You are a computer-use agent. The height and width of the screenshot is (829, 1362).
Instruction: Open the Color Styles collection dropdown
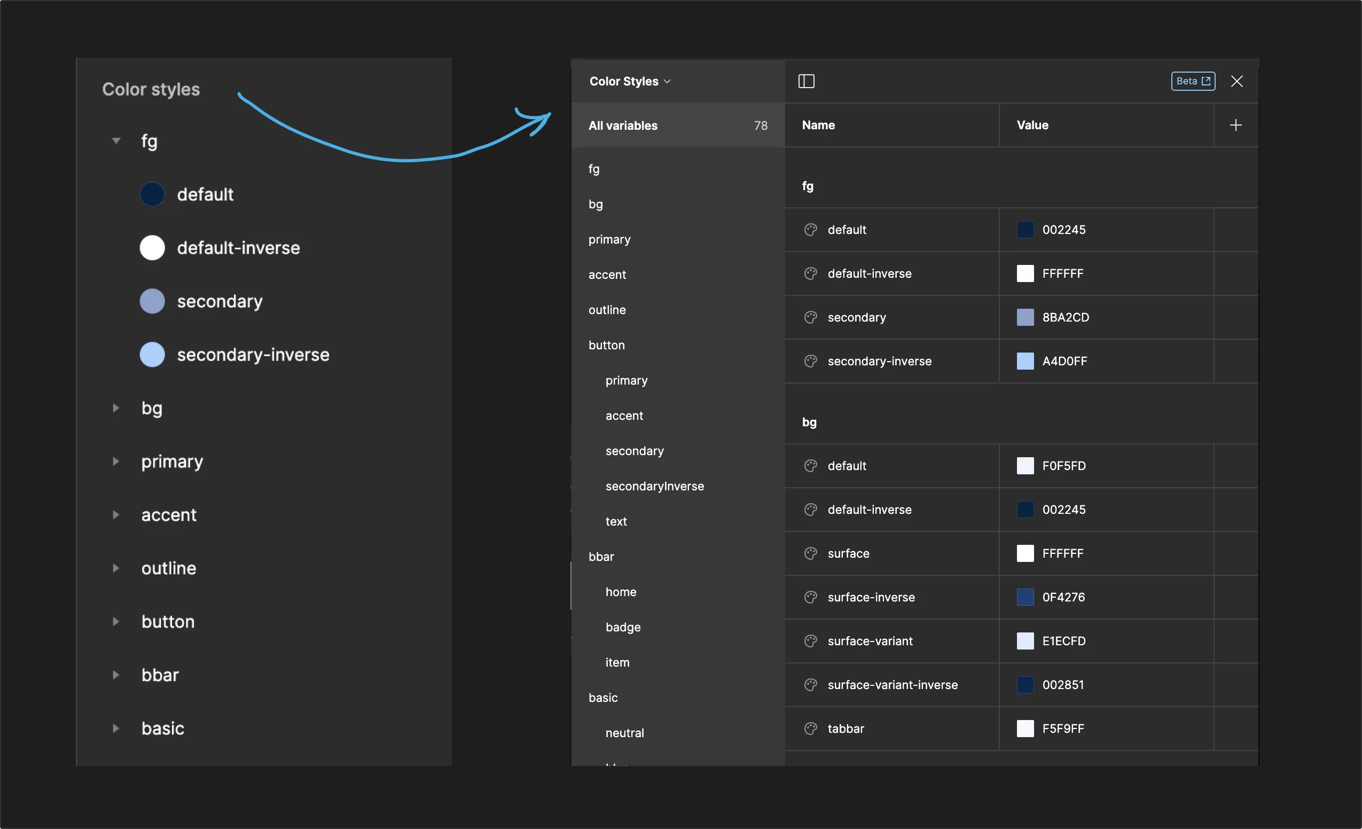pos(630,81)
